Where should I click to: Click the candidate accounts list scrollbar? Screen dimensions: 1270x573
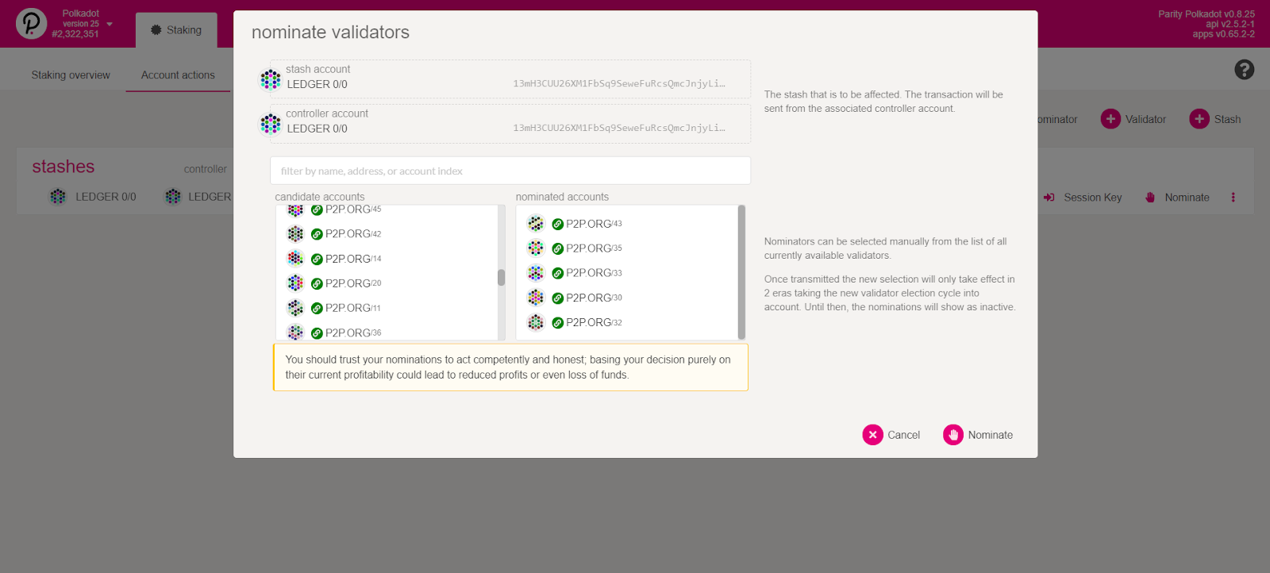point(501,277)
